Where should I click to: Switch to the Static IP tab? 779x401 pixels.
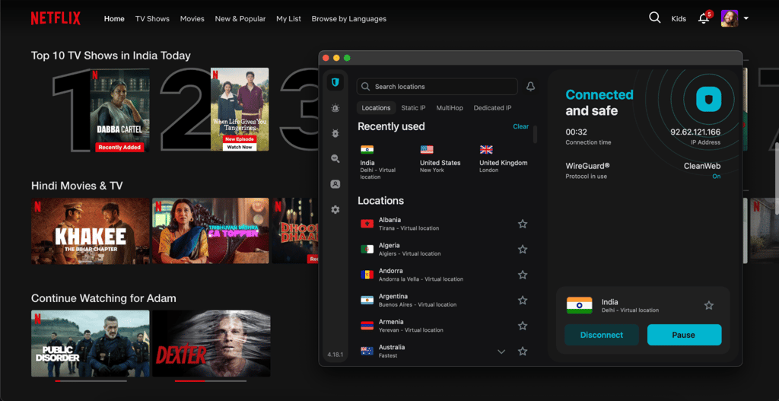click(x=413, y=108)
